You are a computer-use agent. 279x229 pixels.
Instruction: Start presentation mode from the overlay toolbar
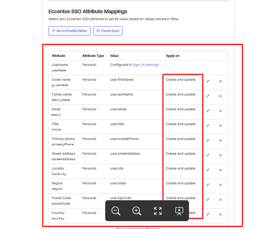coord(179,211)
